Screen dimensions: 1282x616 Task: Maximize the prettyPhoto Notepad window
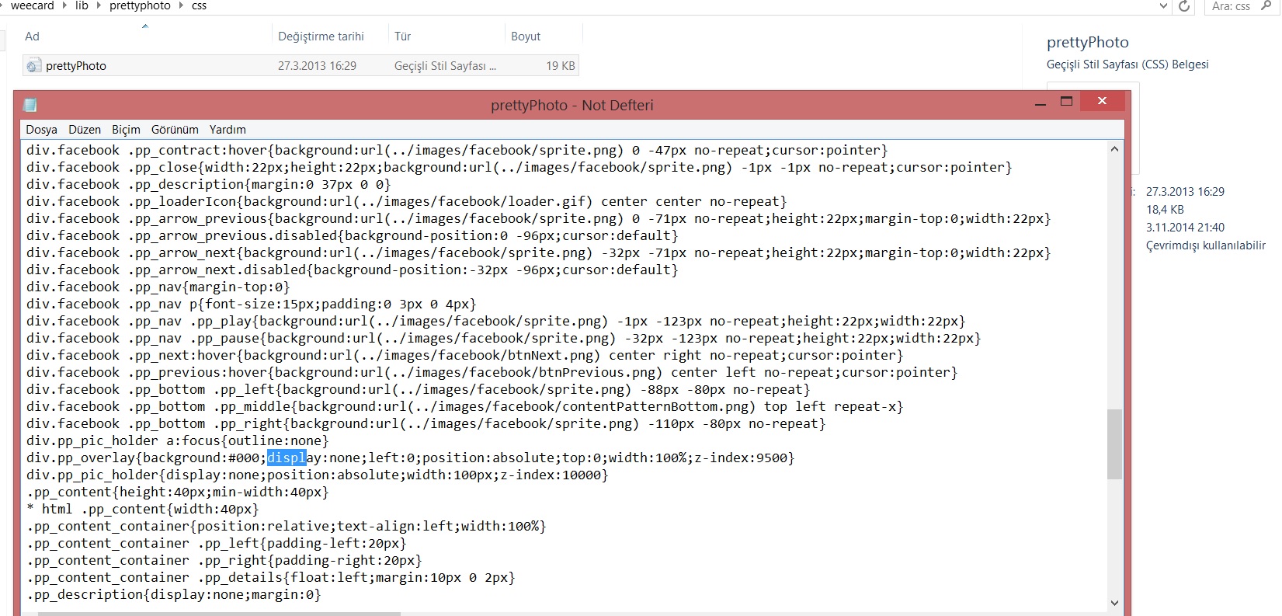pyautogui.click(x=1066, y=102)
